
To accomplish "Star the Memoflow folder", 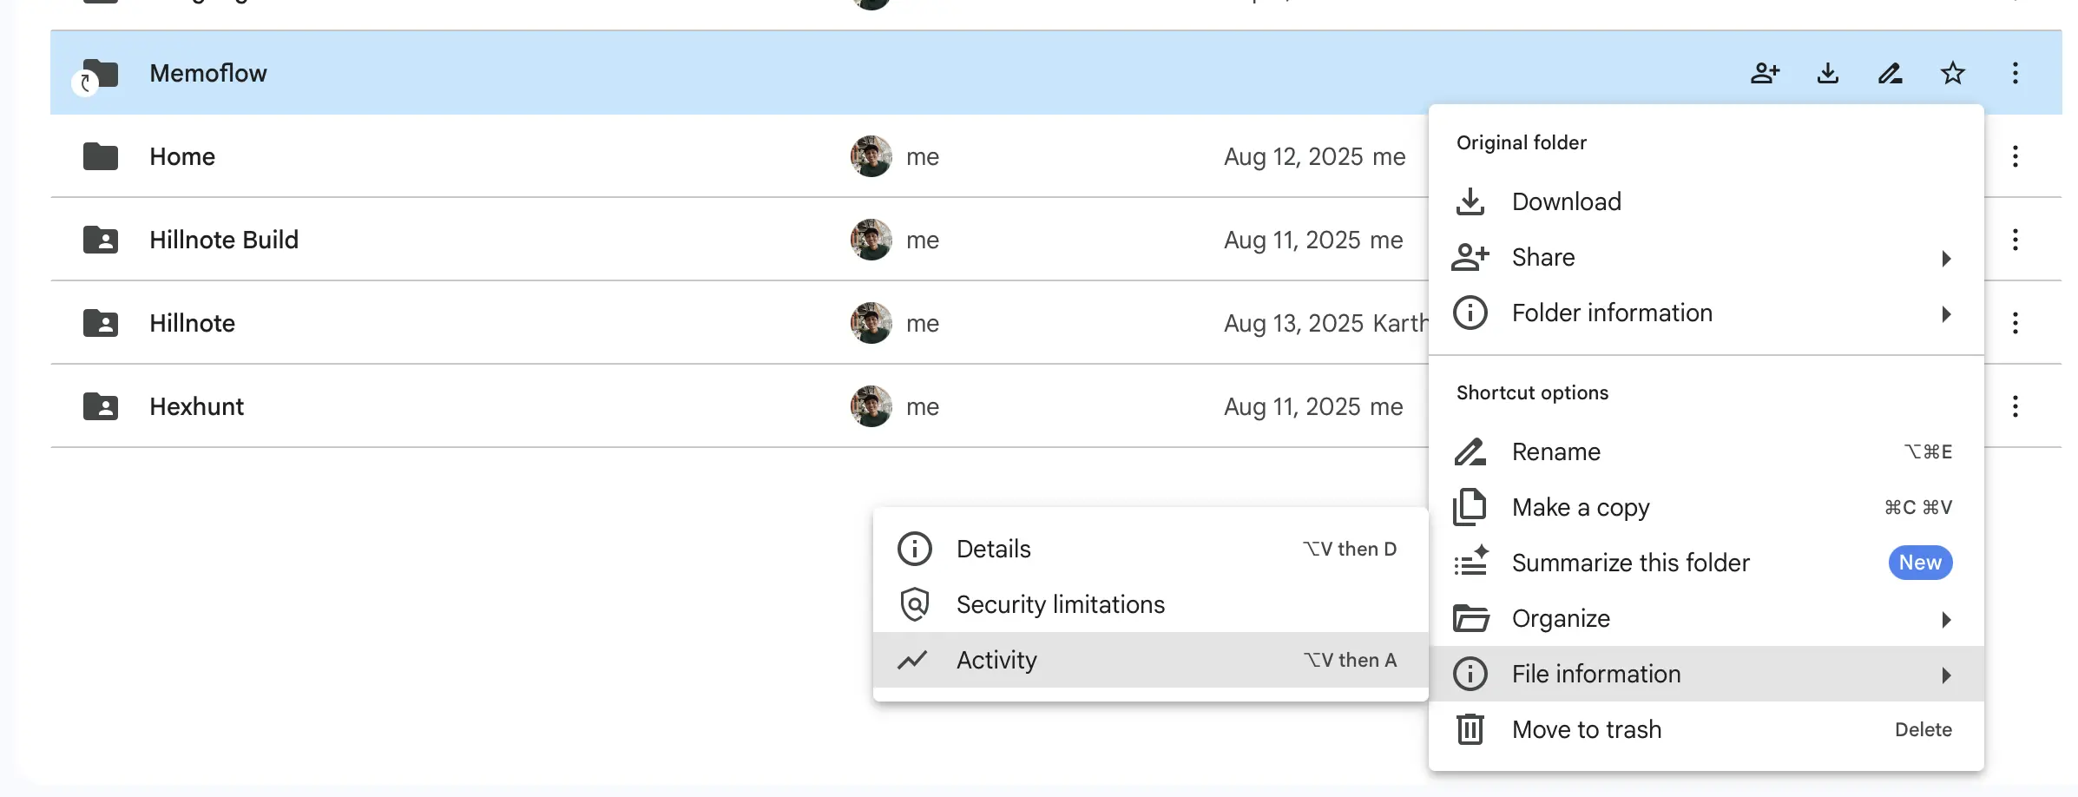I will point(1952,73).
